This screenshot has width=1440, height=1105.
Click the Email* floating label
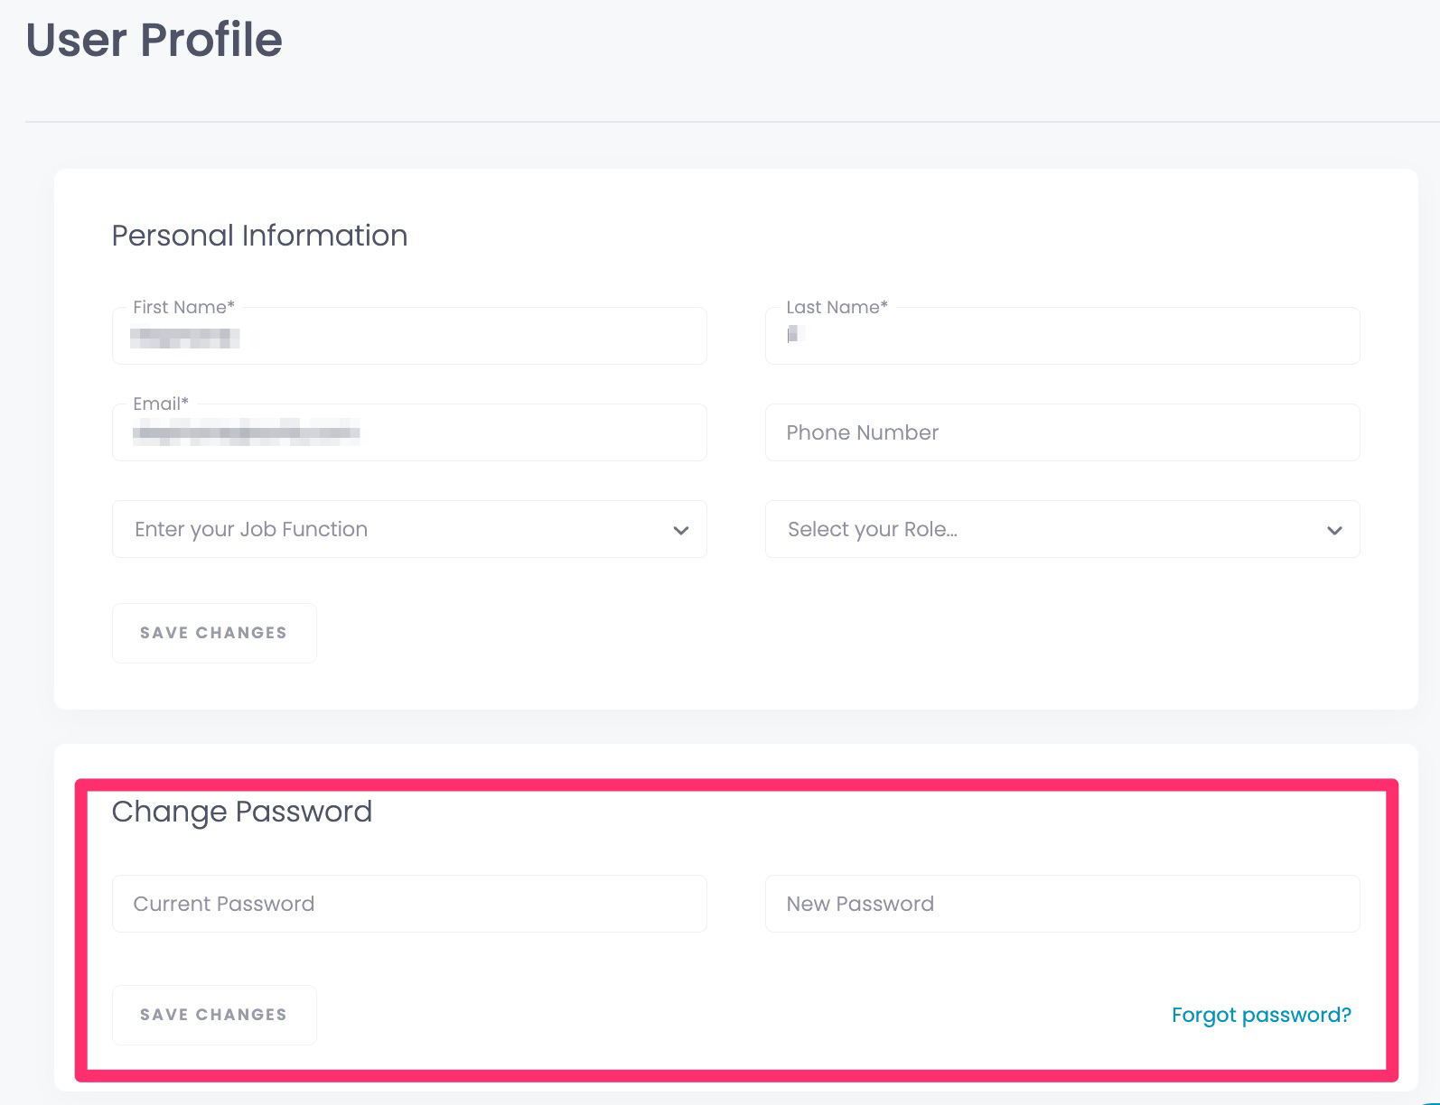[x=161, y=404]
